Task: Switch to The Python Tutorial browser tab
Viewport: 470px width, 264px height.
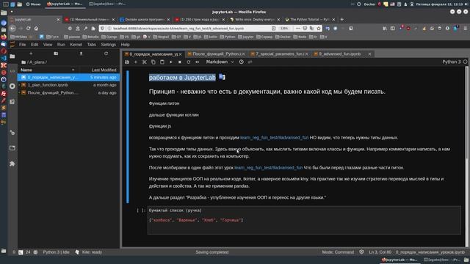Action: [309, 20]
